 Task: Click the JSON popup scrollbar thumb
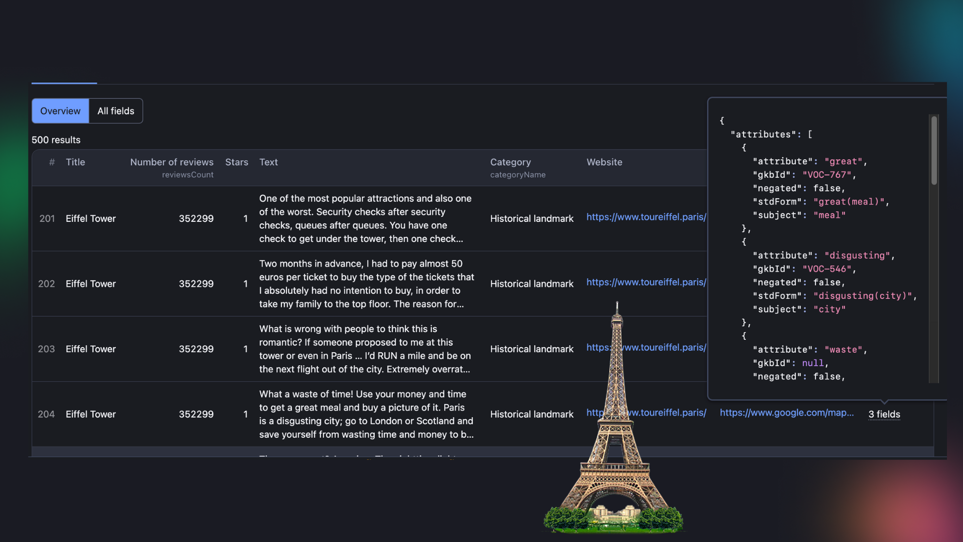tap(934, 151)
